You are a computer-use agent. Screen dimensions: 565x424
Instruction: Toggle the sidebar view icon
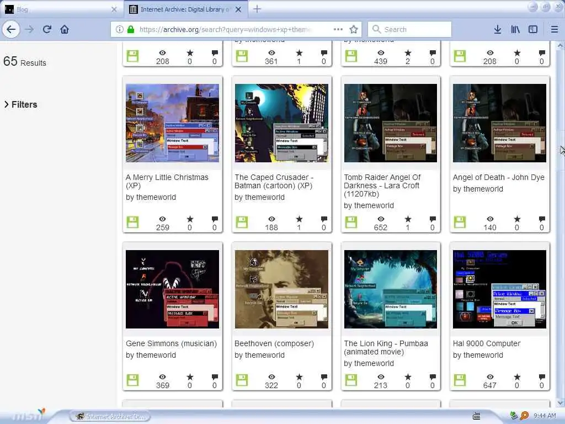coord(533,29)
